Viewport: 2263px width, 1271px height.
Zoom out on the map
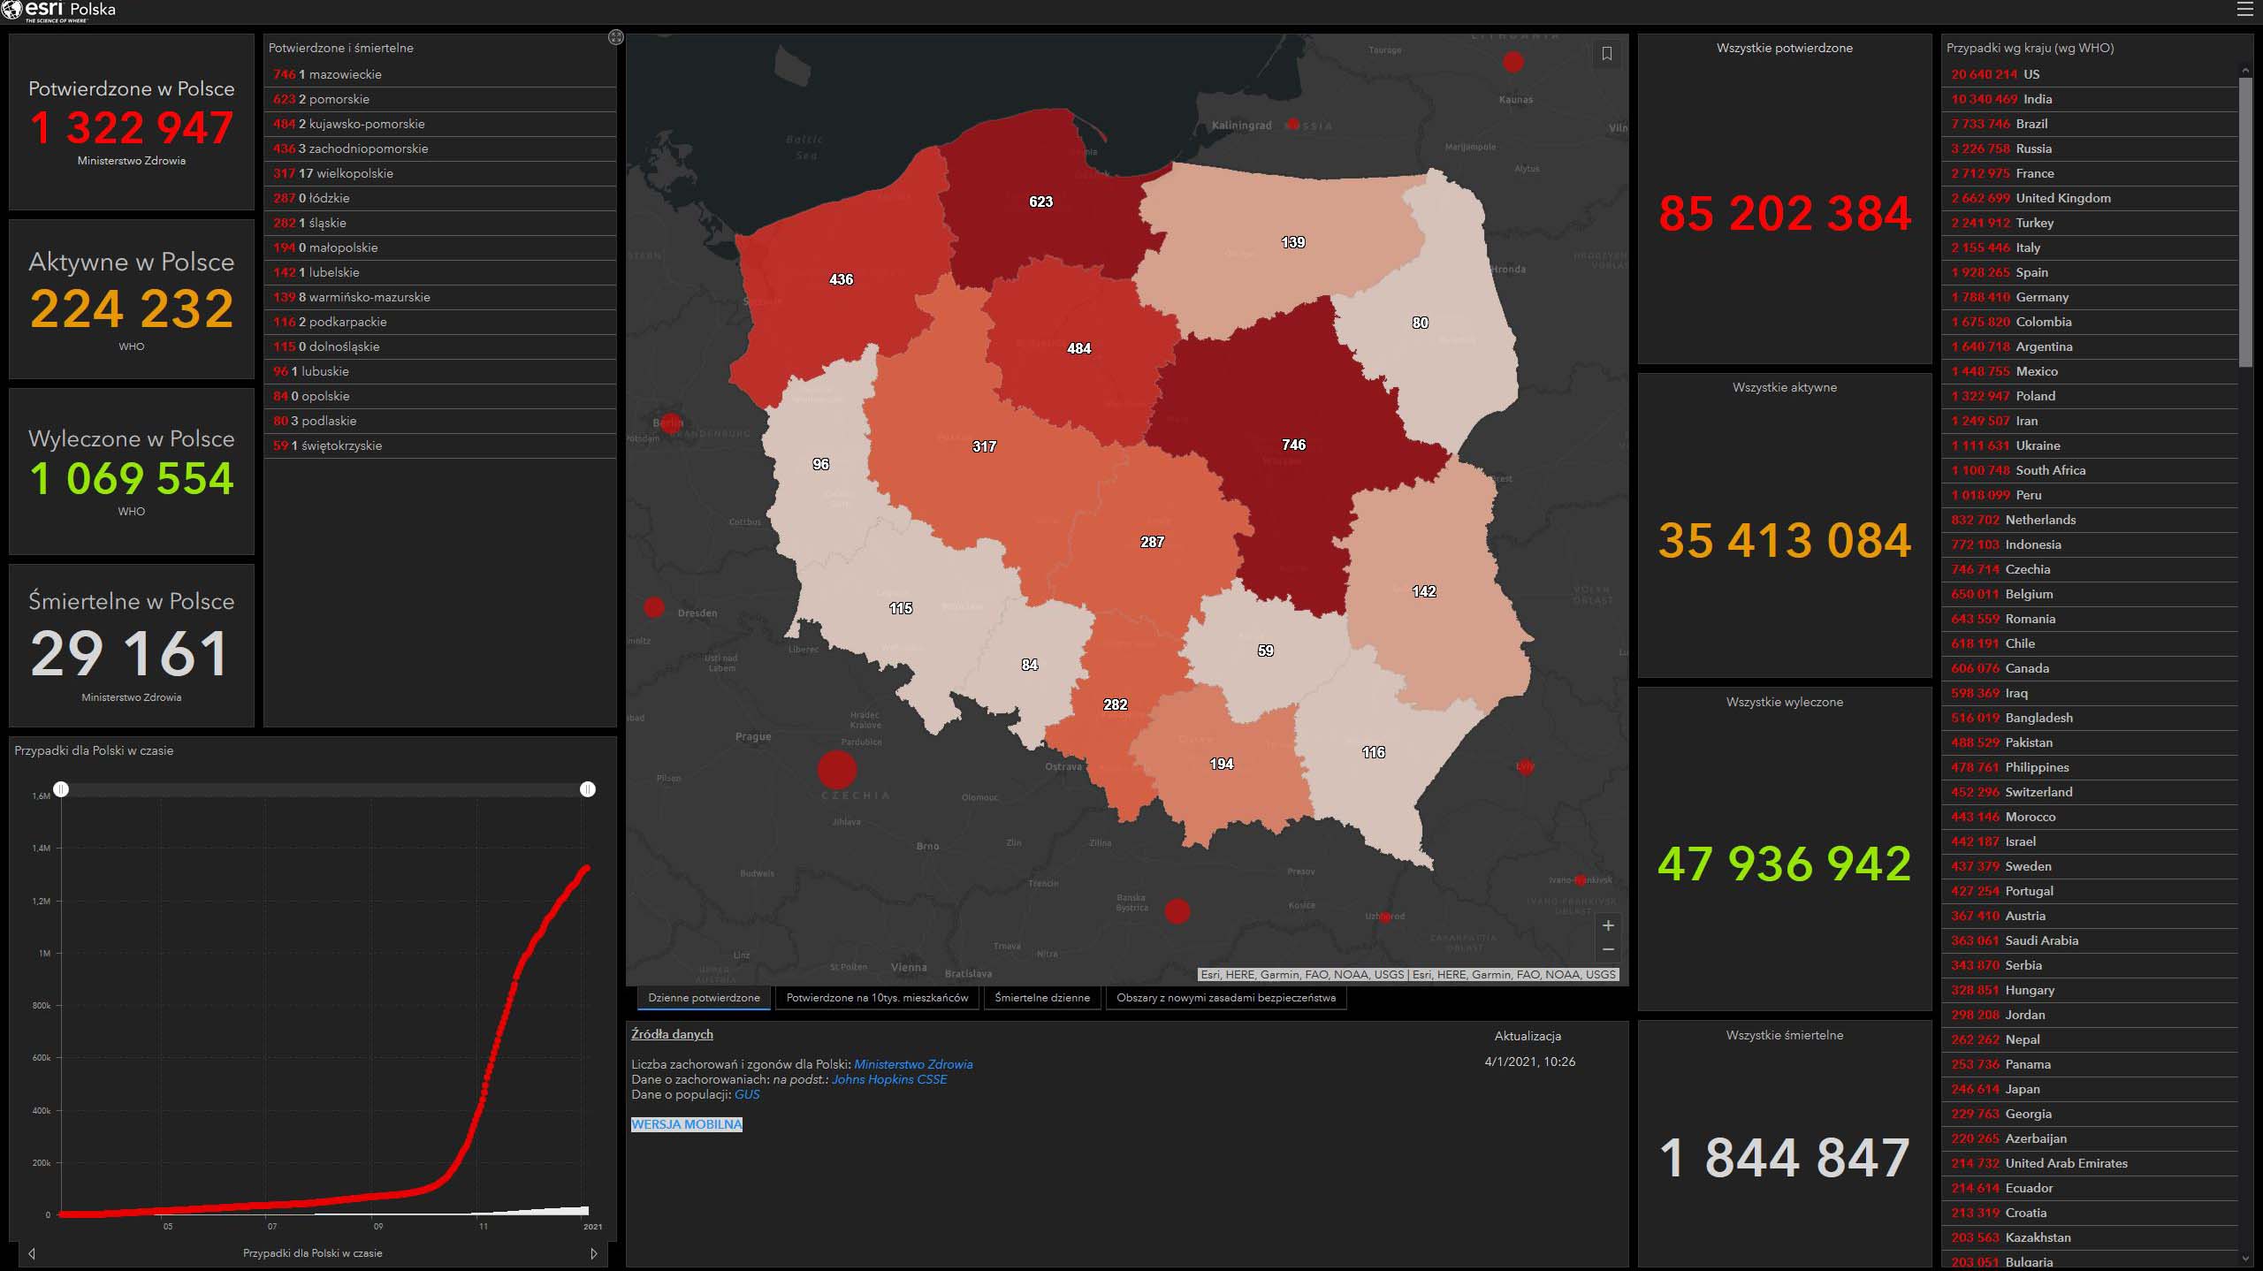(x=1608, y=949)
